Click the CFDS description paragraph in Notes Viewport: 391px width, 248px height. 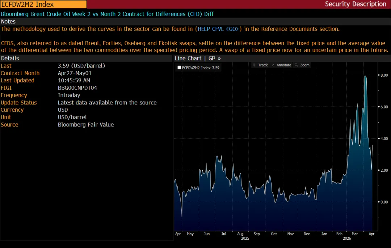coord(194,47)
